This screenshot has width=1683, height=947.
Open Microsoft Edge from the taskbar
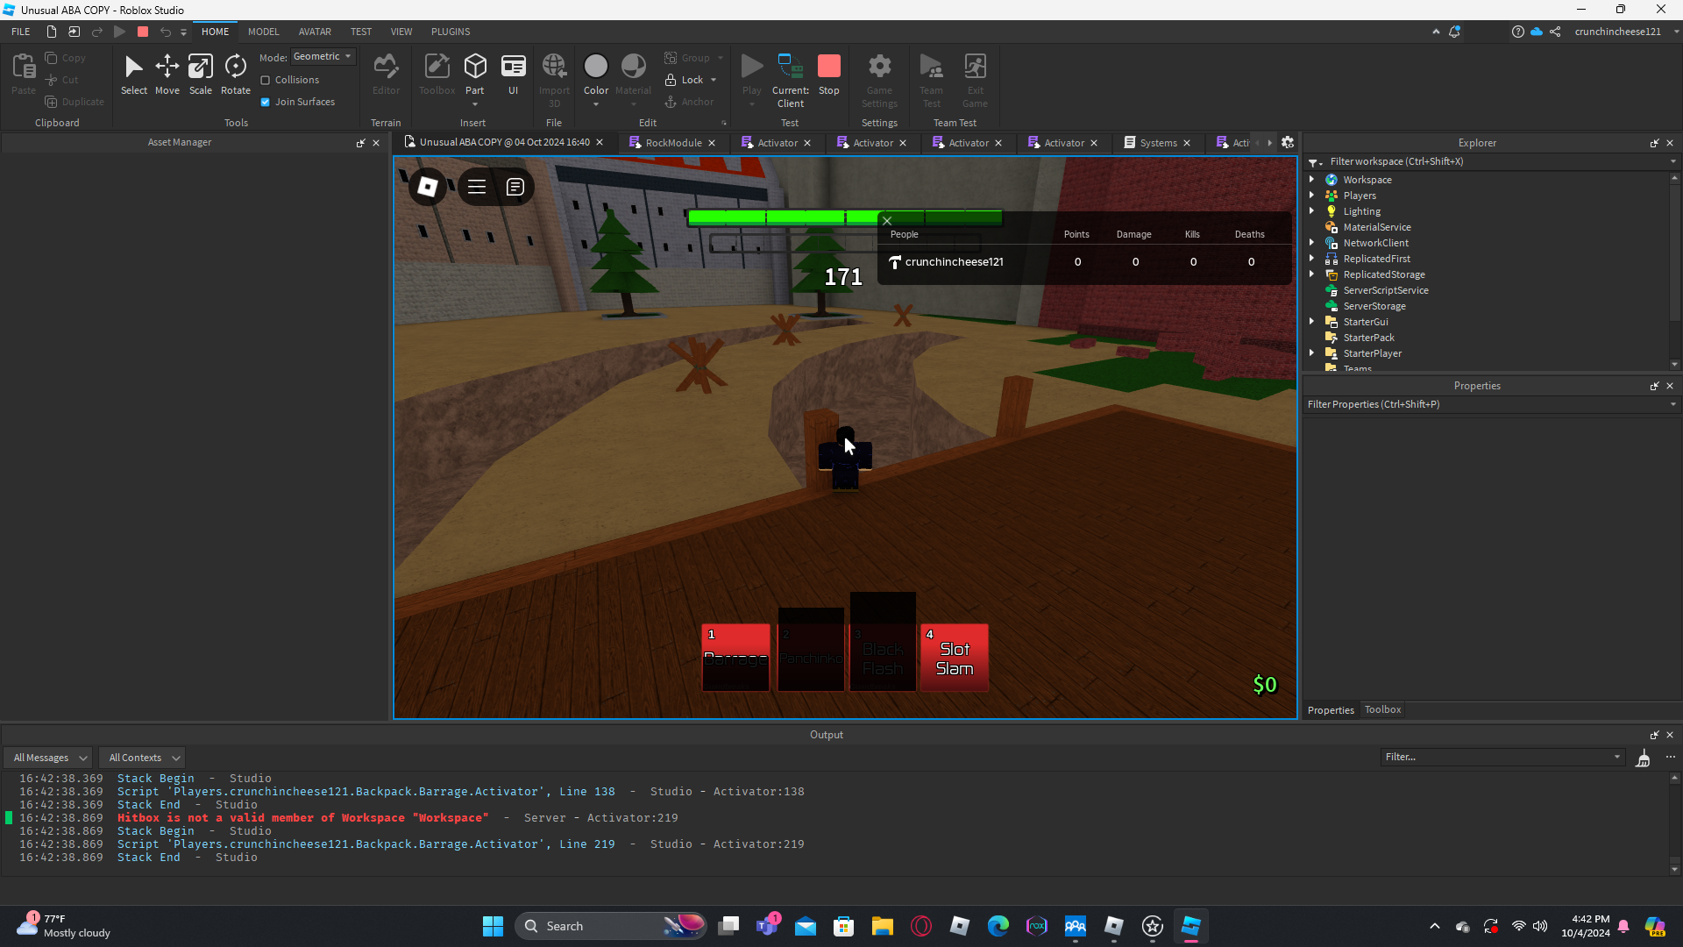(x=998, y=926)
